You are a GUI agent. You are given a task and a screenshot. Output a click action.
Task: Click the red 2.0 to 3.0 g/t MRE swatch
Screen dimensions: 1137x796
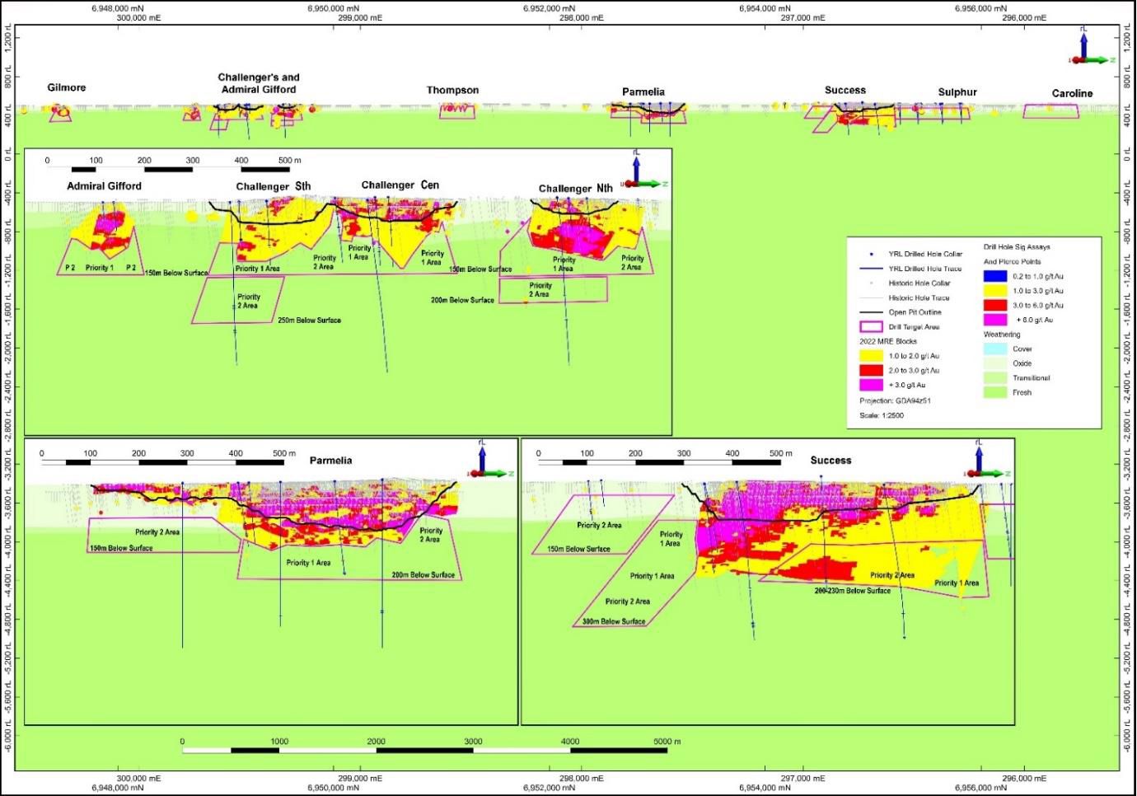[x=870, y=371]
